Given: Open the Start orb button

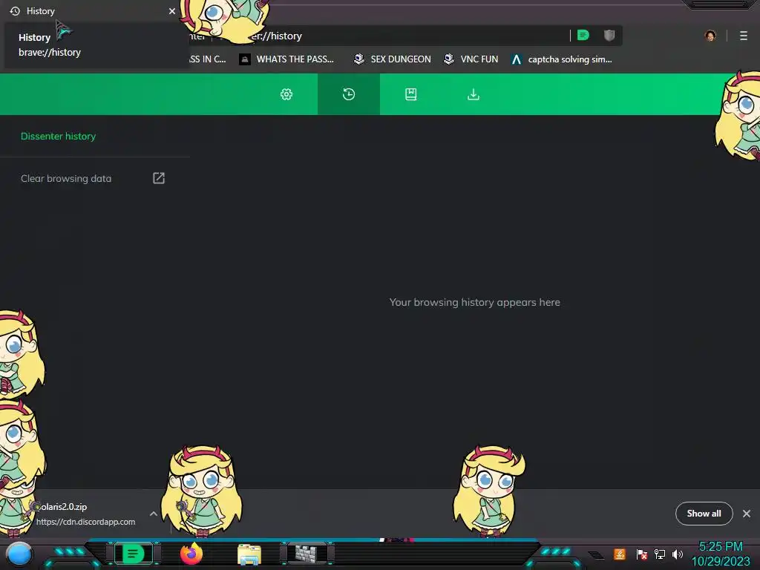Looking at the screenshot, I should pyautogui.click(x=19, y=554).
